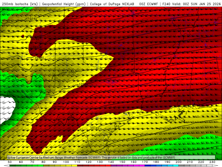Viewport: 222px width, 167px height.
Task: Click the '170' colorbar label
Action: (x=145, y=162)
